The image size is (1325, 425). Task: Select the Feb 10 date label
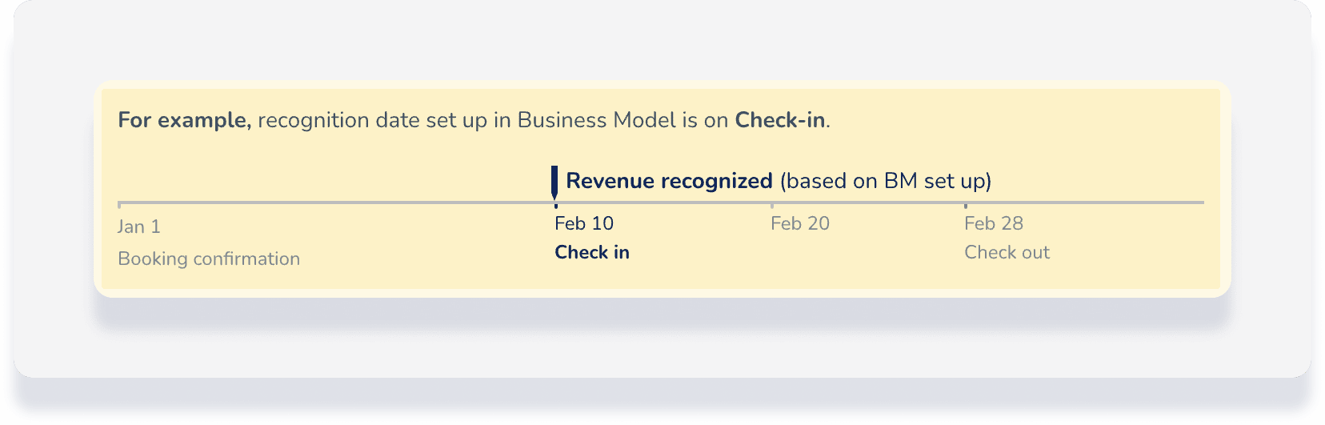coord(584,223)
